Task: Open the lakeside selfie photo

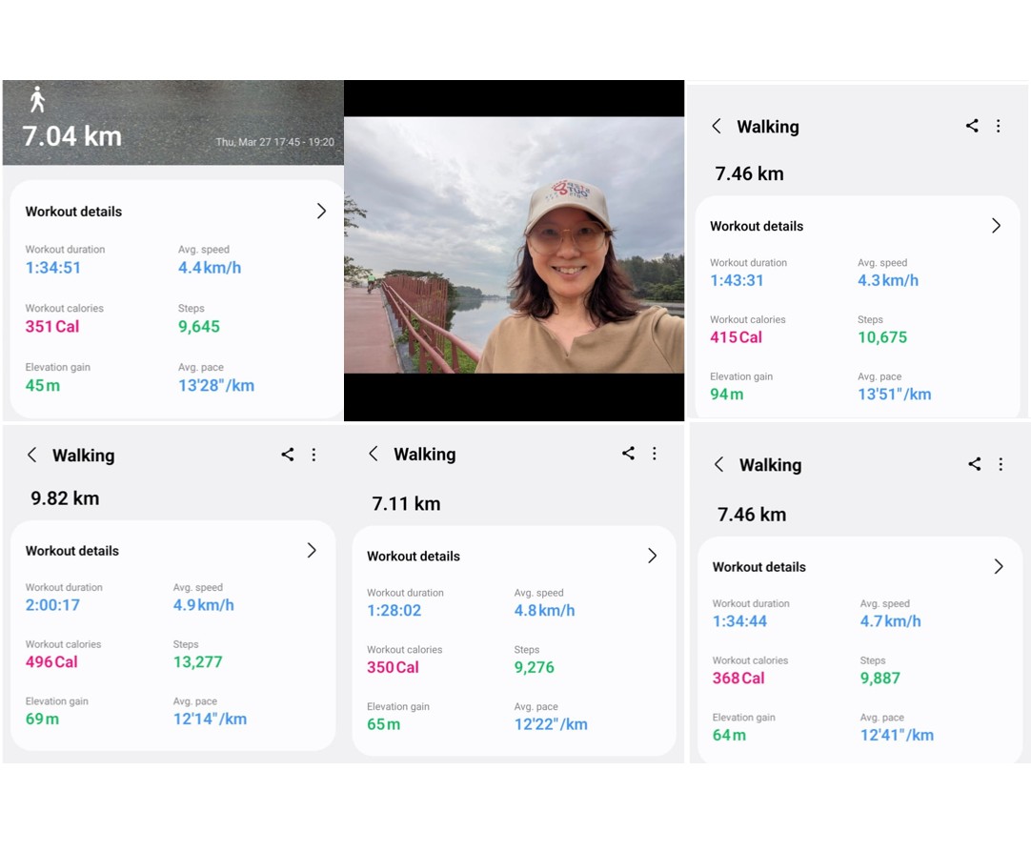Action: pos(514,245)
